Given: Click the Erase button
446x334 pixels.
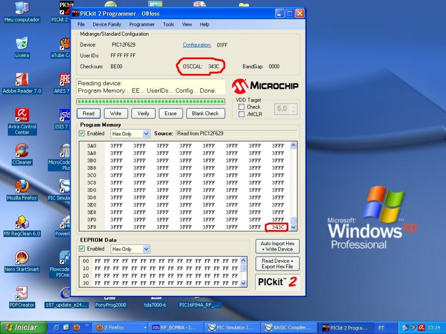Looking at the screenshot, I should [x=170, y=113].
